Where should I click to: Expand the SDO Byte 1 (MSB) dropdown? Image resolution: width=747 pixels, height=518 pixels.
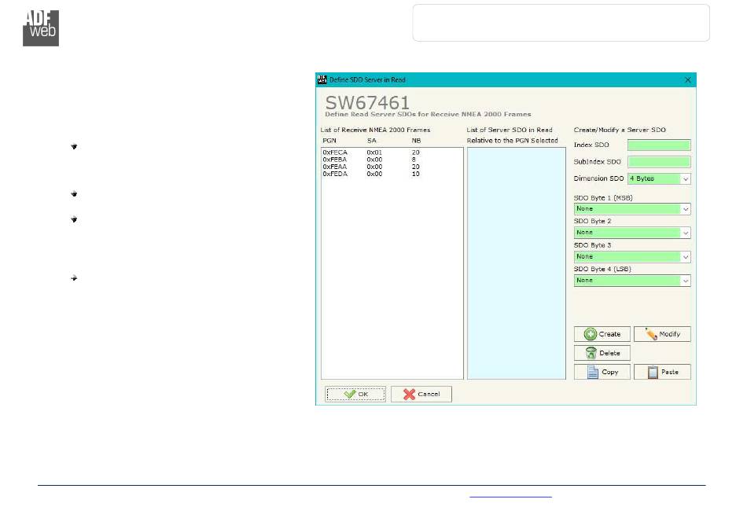click(632, 209)
